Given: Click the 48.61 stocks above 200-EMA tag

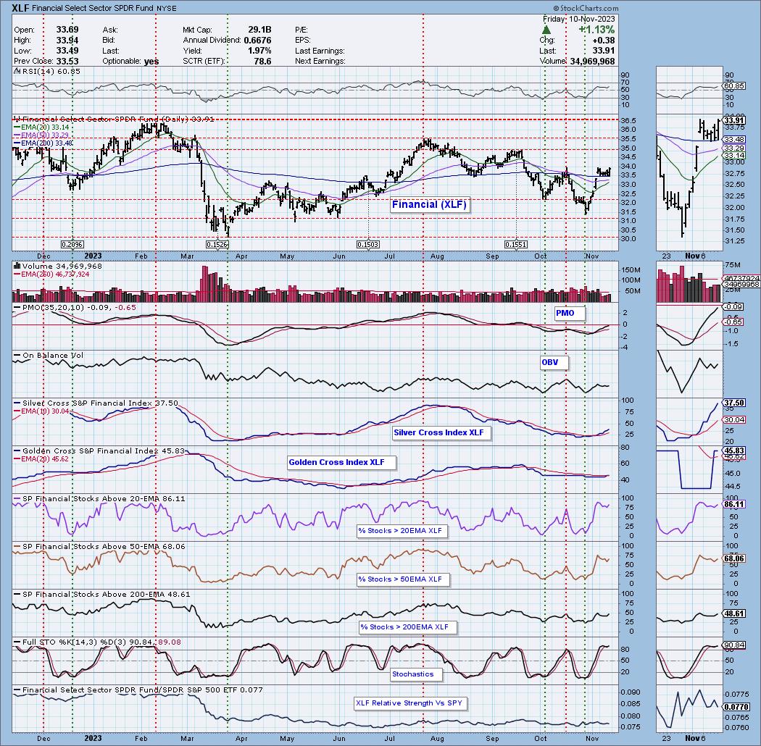Looking at the screenshot, I should pos(733,613).
